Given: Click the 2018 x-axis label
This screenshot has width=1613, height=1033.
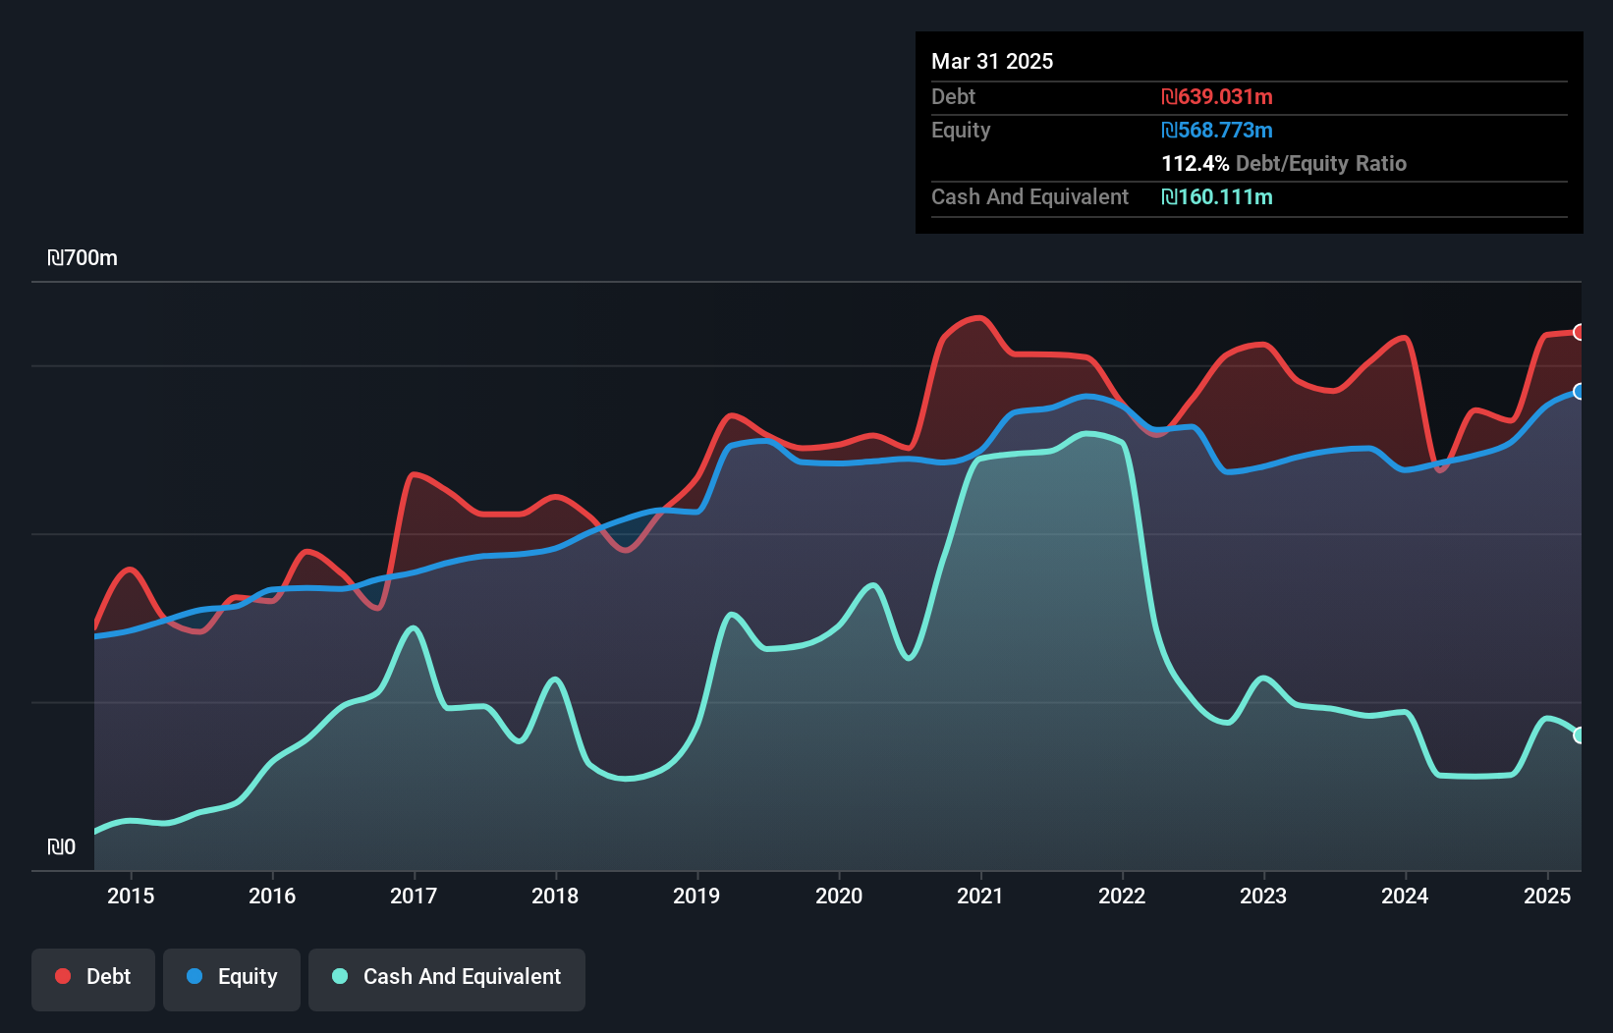Looking at the screenshot, I should pyautogui.click(x=555, y=896).
